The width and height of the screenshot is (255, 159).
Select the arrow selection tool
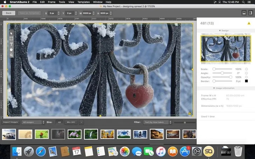[x=11, y=33]
